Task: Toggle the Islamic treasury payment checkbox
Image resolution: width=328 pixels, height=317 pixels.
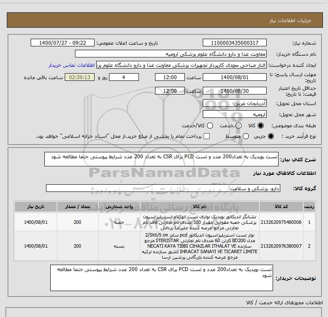Action: pyautogui.click(x=207, y=136)
